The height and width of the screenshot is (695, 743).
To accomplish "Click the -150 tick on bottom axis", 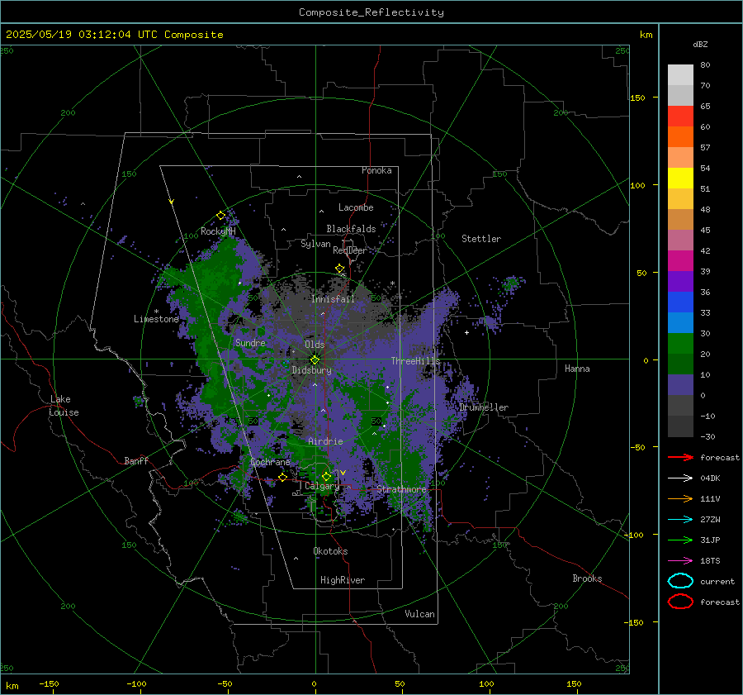I will pyautogui.click(x=49, y=683).
